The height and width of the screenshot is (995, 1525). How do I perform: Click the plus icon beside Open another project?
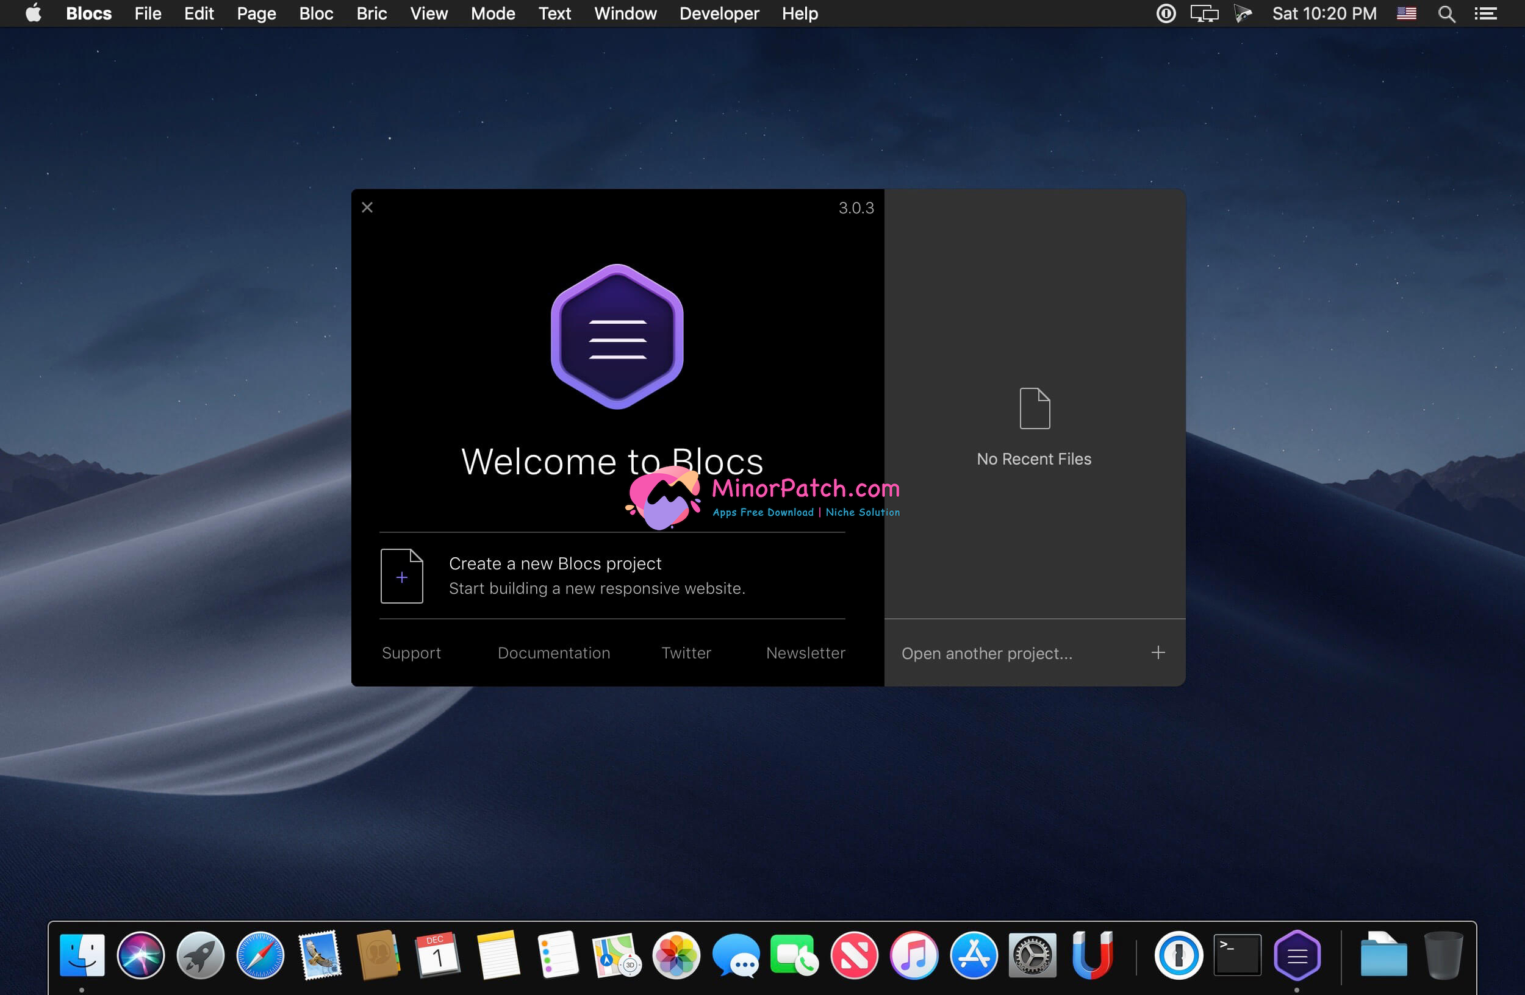1157,652
